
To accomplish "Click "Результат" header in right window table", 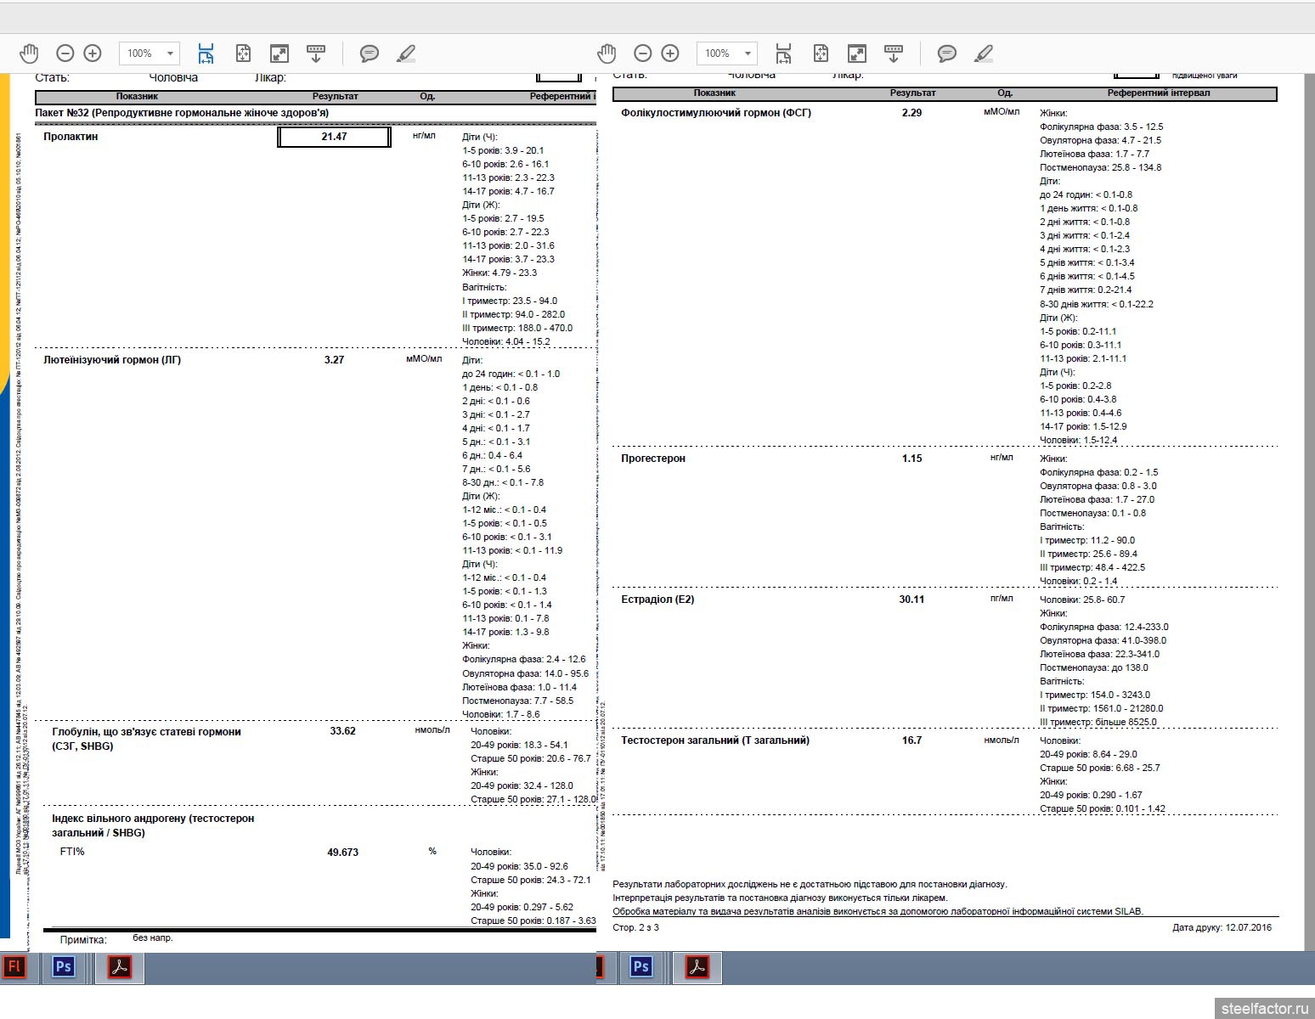I will 913,93.
